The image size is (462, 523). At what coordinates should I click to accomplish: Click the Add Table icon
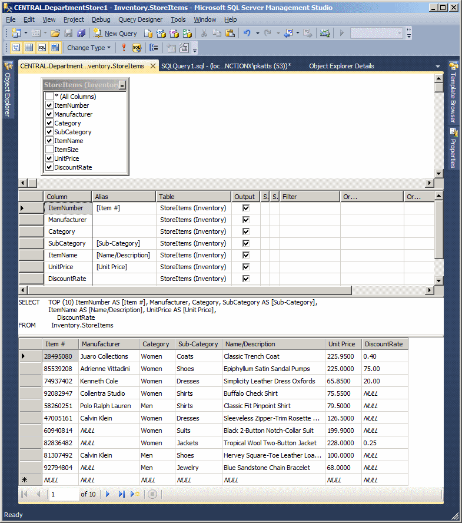(171, 48)
